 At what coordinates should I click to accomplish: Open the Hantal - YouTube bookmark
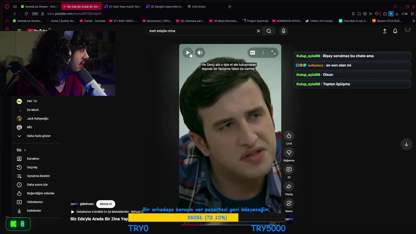pos(92,21)
